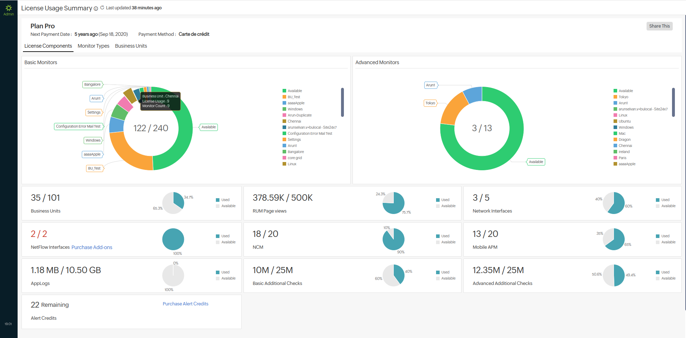Click the info icon beside License Usage Summary

pos(96,9)
